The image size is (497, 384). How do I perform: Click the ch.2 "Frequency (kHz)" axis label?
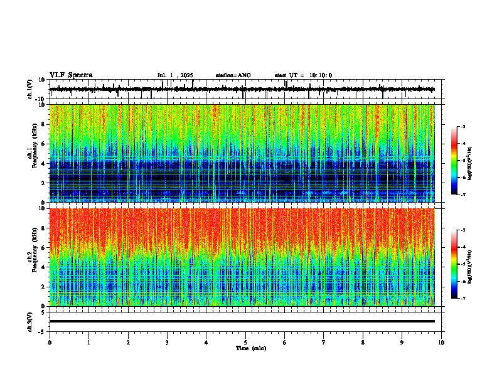33,250
